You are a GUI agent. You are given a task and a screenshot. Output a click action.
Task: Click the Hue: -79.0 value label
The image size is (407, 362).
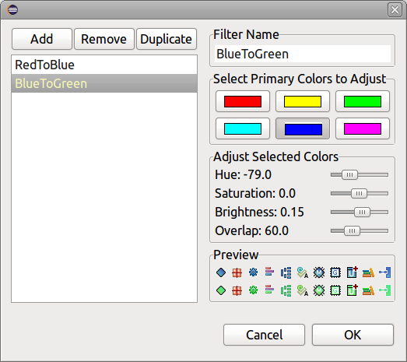tap(244, 174)
